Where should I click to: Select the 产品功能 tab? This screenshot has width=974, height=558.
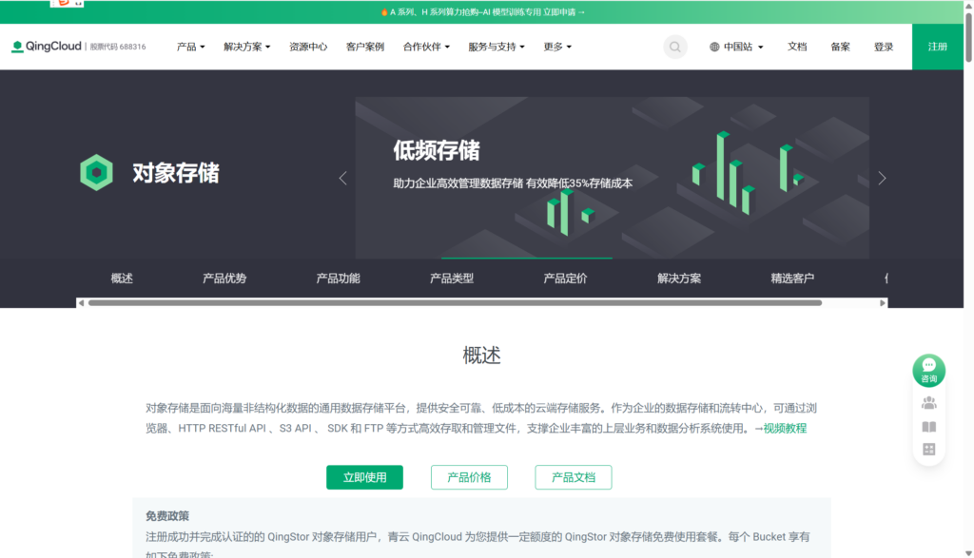[x=338, y=279]
